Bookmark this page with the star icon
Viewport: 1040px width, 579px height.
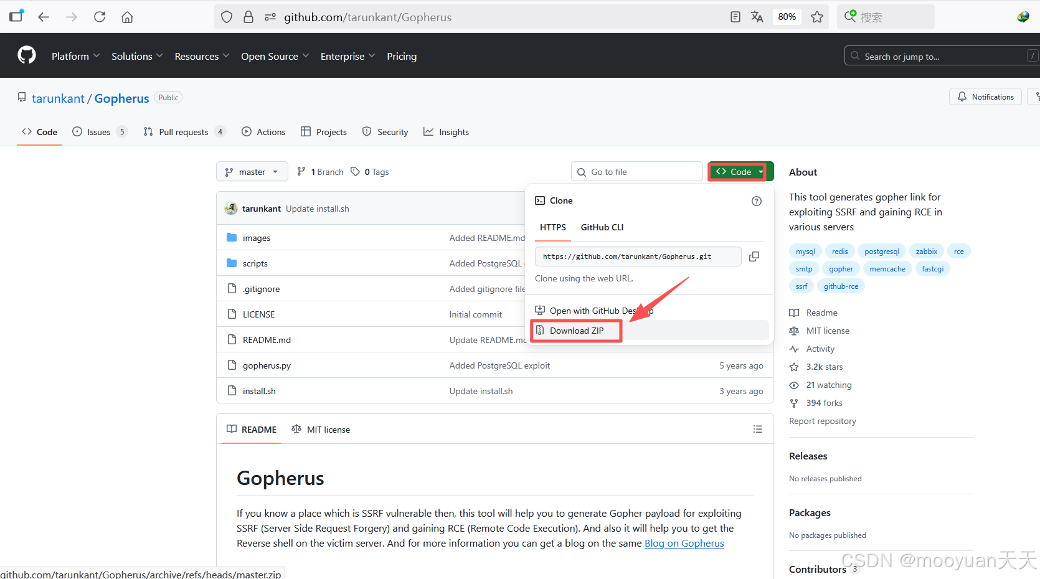tap(817, 17)
